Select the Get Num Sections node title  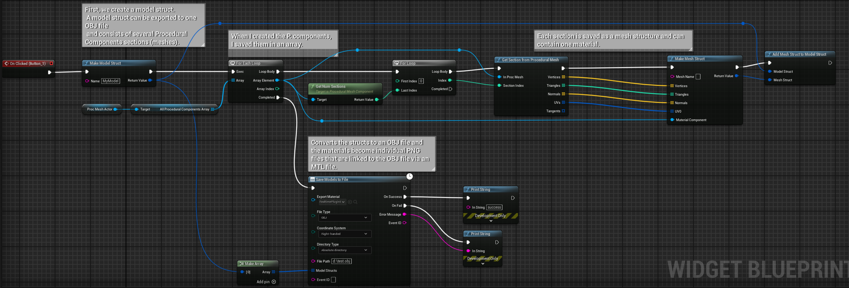(x=330, y=86)
